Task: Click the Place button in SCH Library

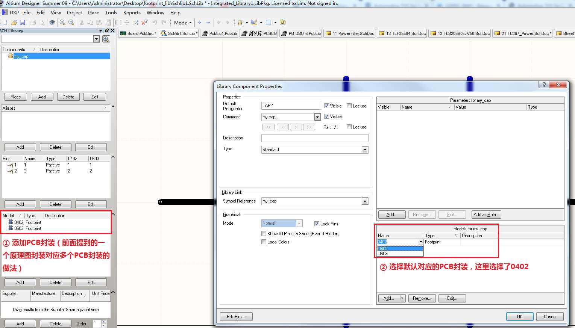Action: coord(16,97)
